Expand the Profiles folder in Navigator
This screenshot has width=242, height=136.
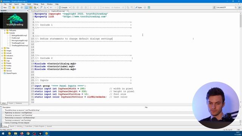[x=2, y=66]
